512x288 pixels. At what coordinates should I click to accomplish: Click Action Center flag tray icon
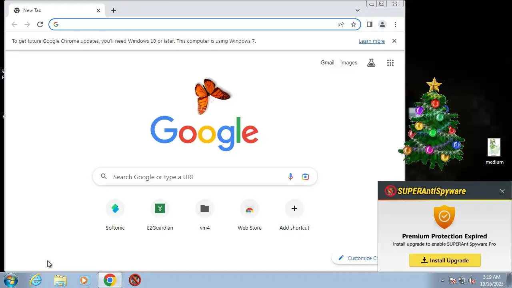point(452,280)
